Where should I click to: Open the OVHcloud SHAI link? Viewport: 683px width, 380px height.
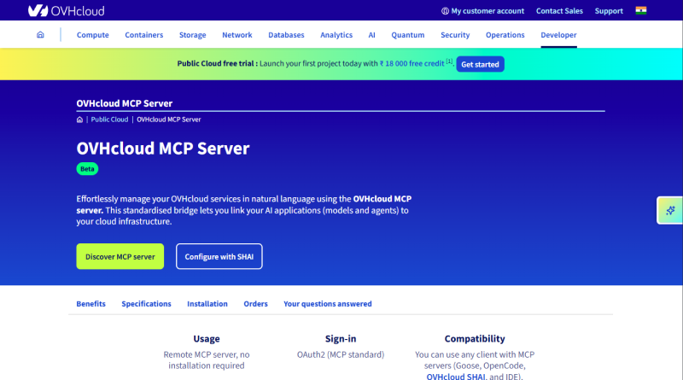click(x=456, y=376)
